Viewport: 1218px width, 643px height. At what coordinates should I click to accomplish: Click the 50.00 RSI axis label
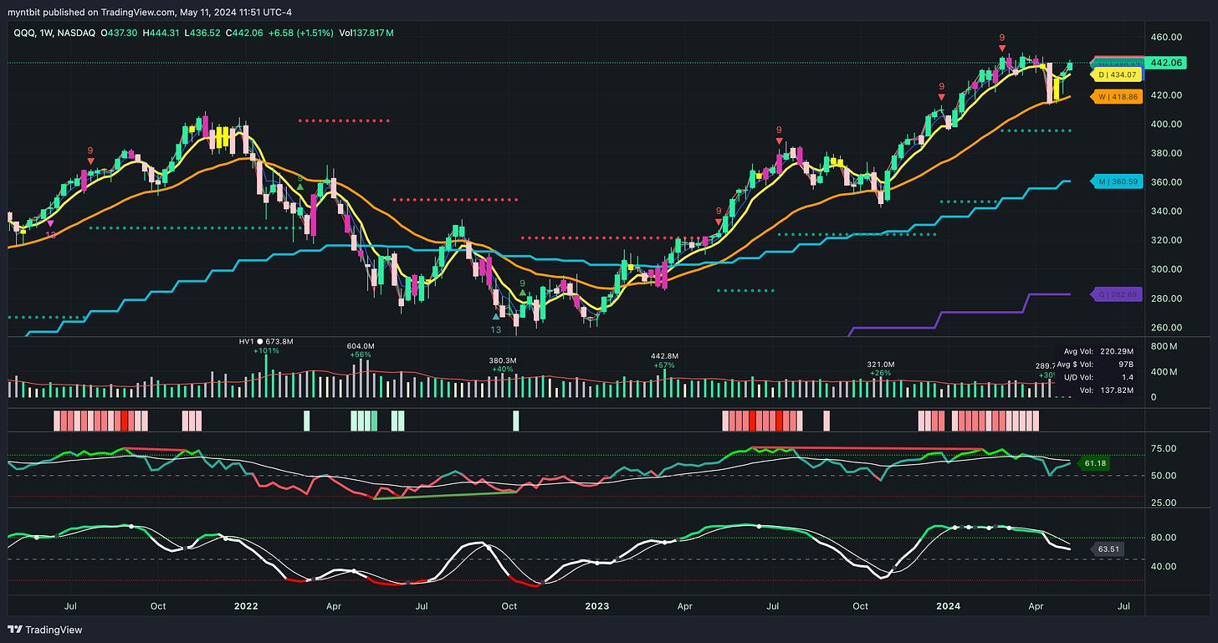pos(1164,476)
